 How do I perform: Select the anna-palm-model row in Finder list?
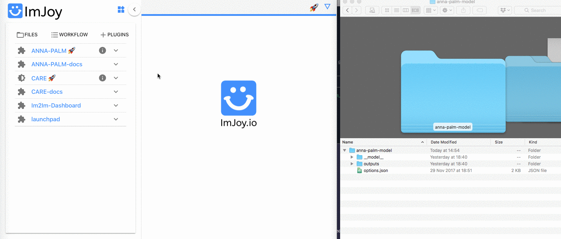[x=451, y=151]
